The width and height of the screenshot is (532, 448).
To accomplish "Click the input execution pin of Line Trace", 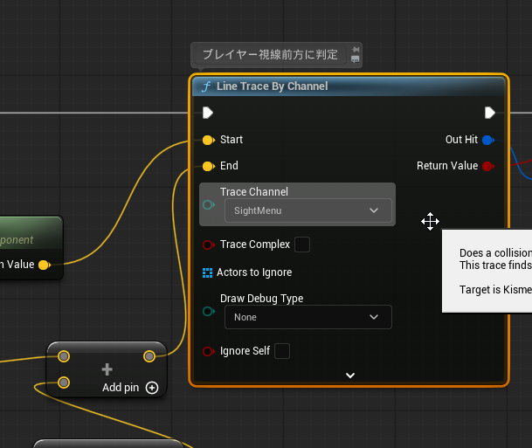I will click(208, 113).
